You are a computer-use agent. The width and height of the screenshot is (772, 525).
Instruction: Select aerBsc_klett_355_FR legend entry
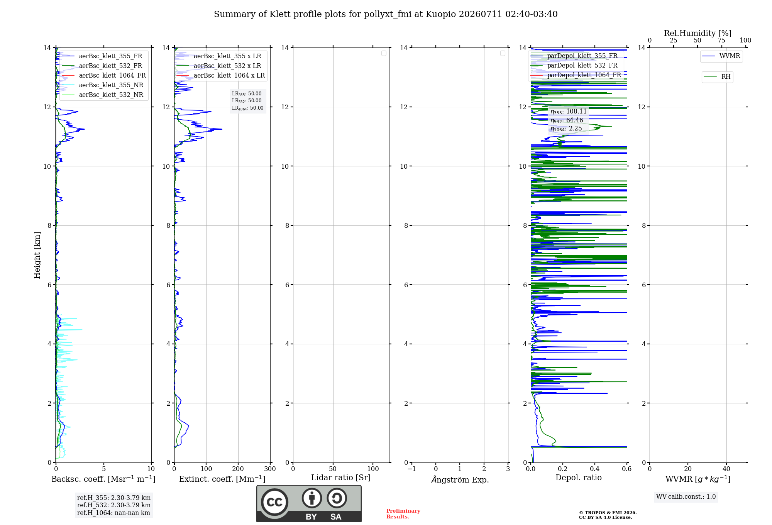click(x=102, y=56)
